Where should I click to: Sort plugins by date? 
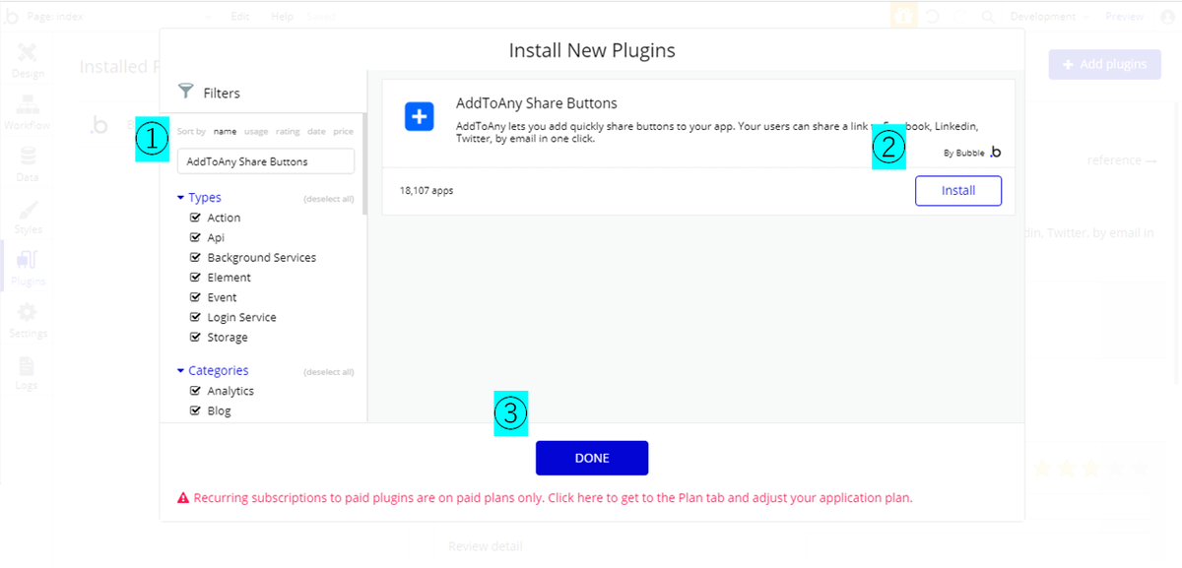[x=316, y=131]
